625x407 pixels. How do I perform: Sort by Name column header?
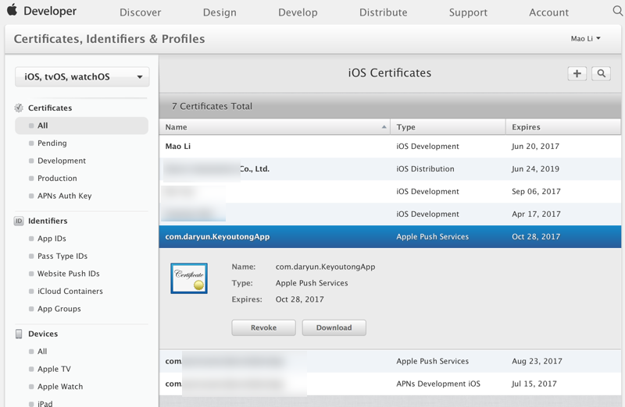tap(275, 127)
